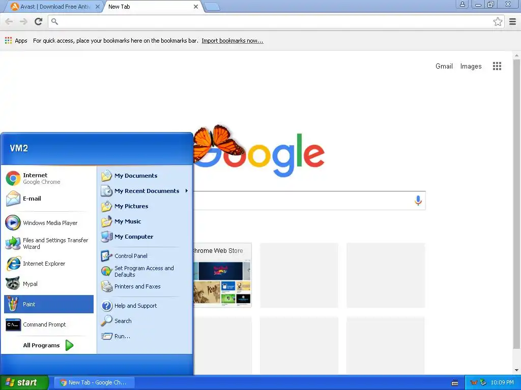Click the VM2 user name header
Screen dimensions: 521x390
click(19, 148)
